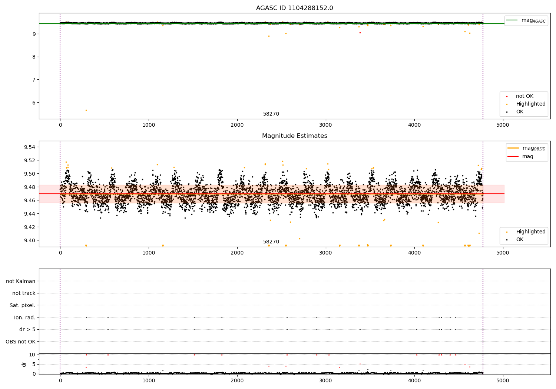The height and width of the screenshot is (389, 556).
Task: Select 'Highlighted' legend entry in top plot
Action: click(x=526, y=104)
